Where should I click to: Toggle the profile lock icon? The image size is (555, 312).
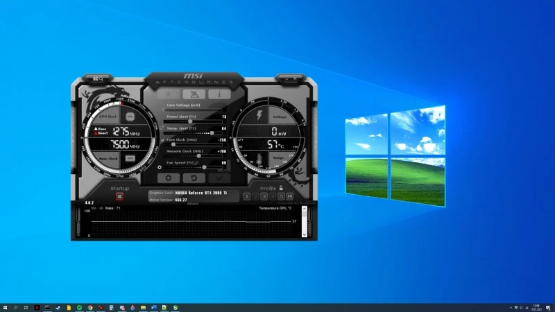[281, 188]
